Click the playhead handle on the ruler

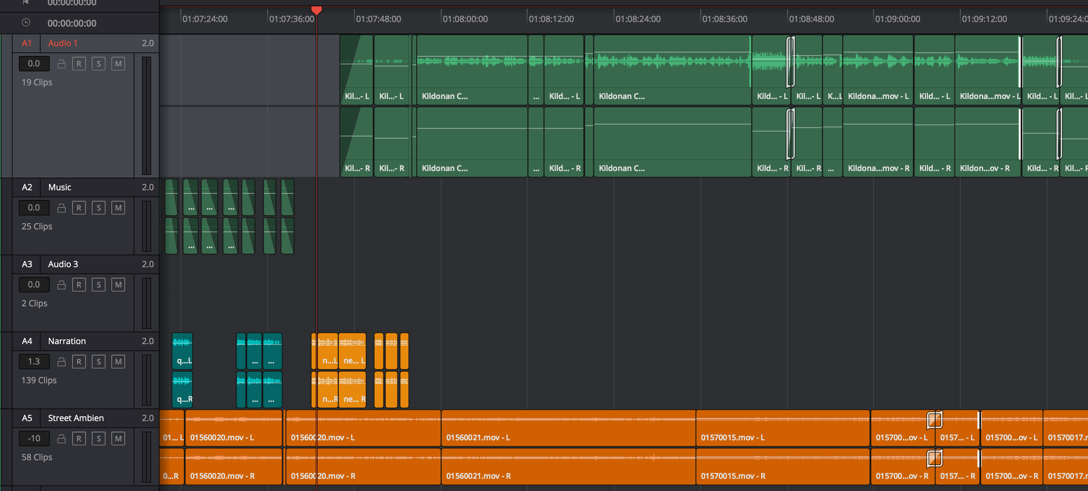click(316, 10)
